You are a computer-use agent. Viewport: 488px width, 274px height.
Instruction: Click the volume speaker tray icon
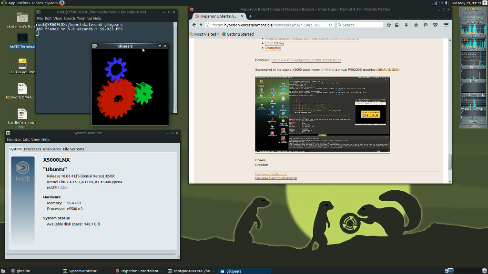447,3
